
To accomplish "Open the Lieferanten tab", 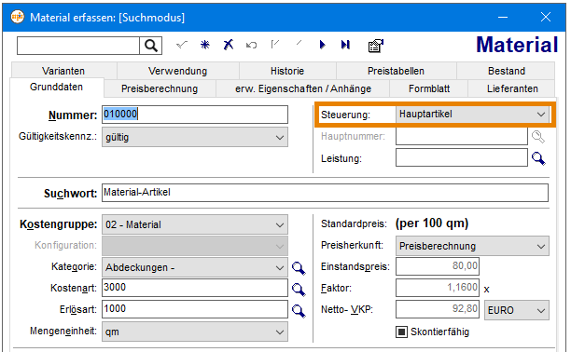I will [512, 88].
